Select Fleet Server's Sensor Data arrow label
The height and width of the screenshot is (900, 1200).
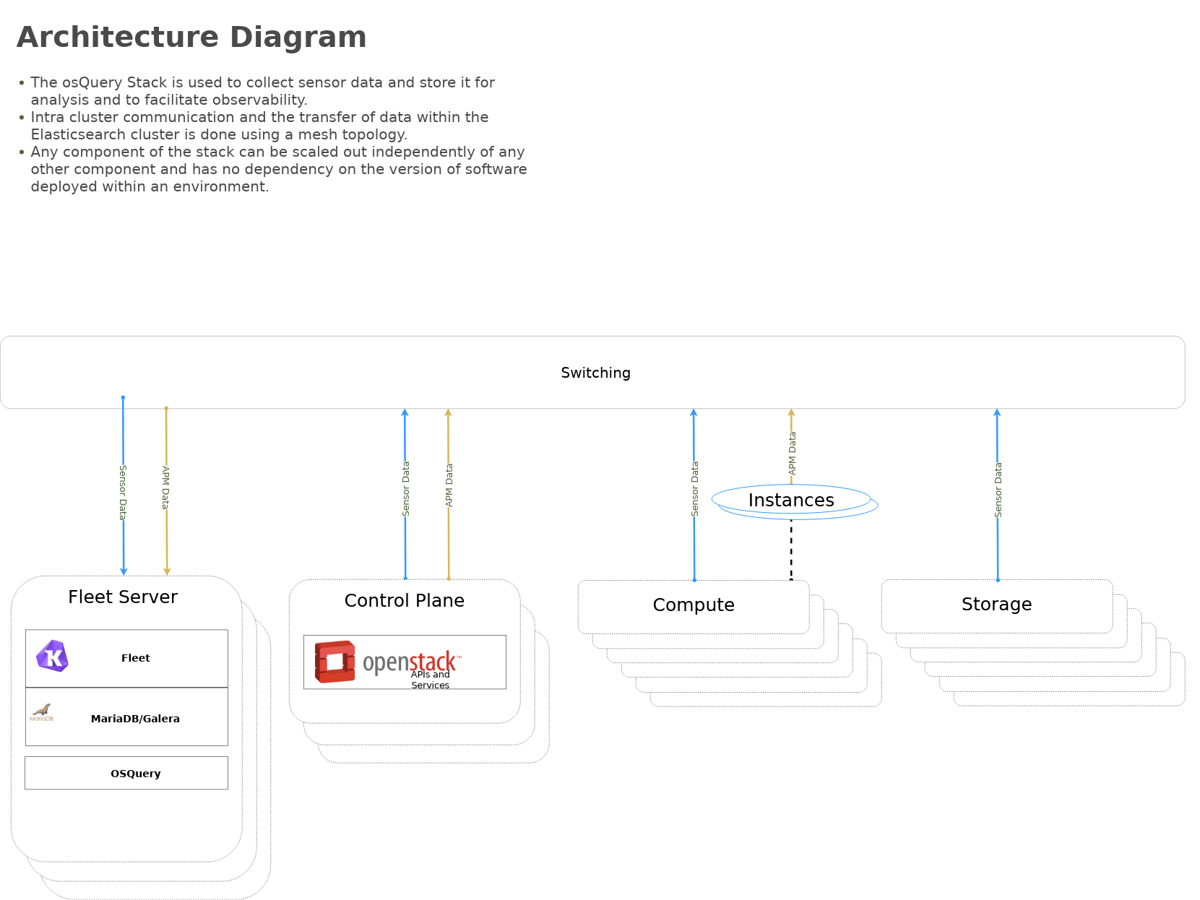123,493
